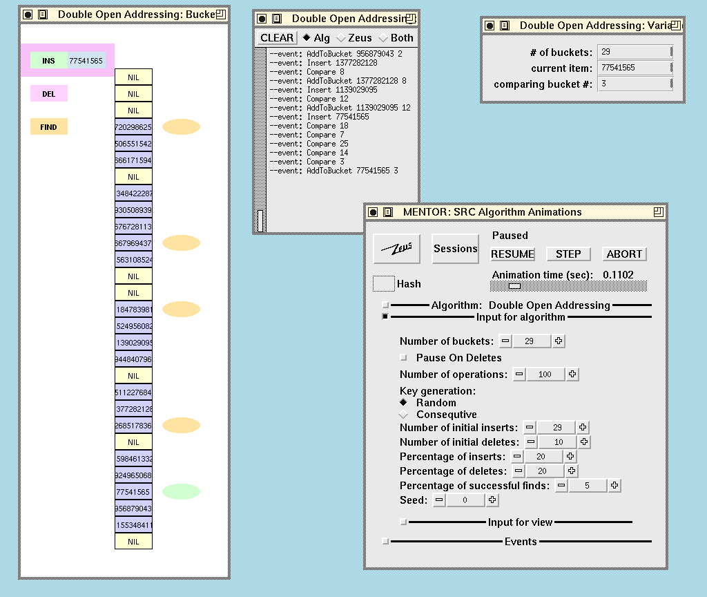Decrease Number of initial deletes
707x597 pixels.
coord(531,442)
